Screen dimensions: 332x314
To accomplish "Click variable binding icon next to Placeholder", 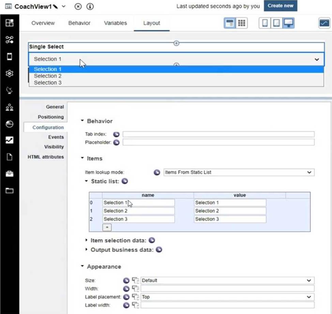I will [x=116, y=142].
